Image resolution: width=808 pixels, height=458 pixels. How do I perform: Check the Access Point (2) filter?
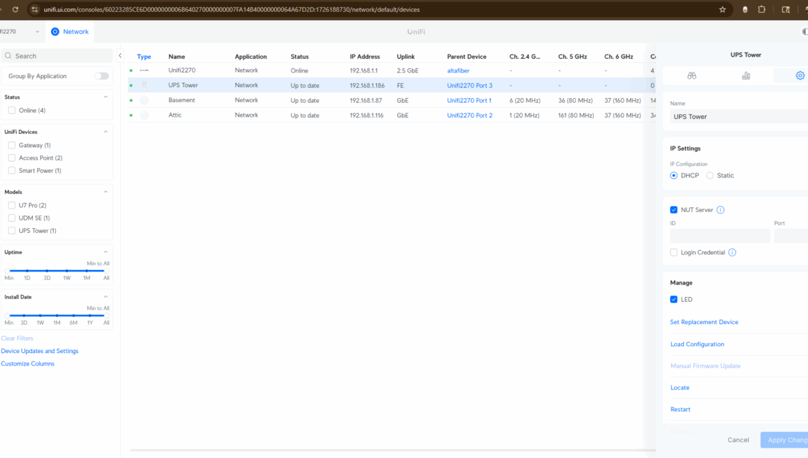[12, 158]
